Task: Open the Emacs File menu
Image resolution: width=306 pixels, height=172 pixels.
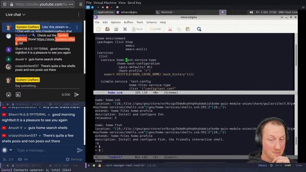Action: pyautogui.click(x=97, y=22)
